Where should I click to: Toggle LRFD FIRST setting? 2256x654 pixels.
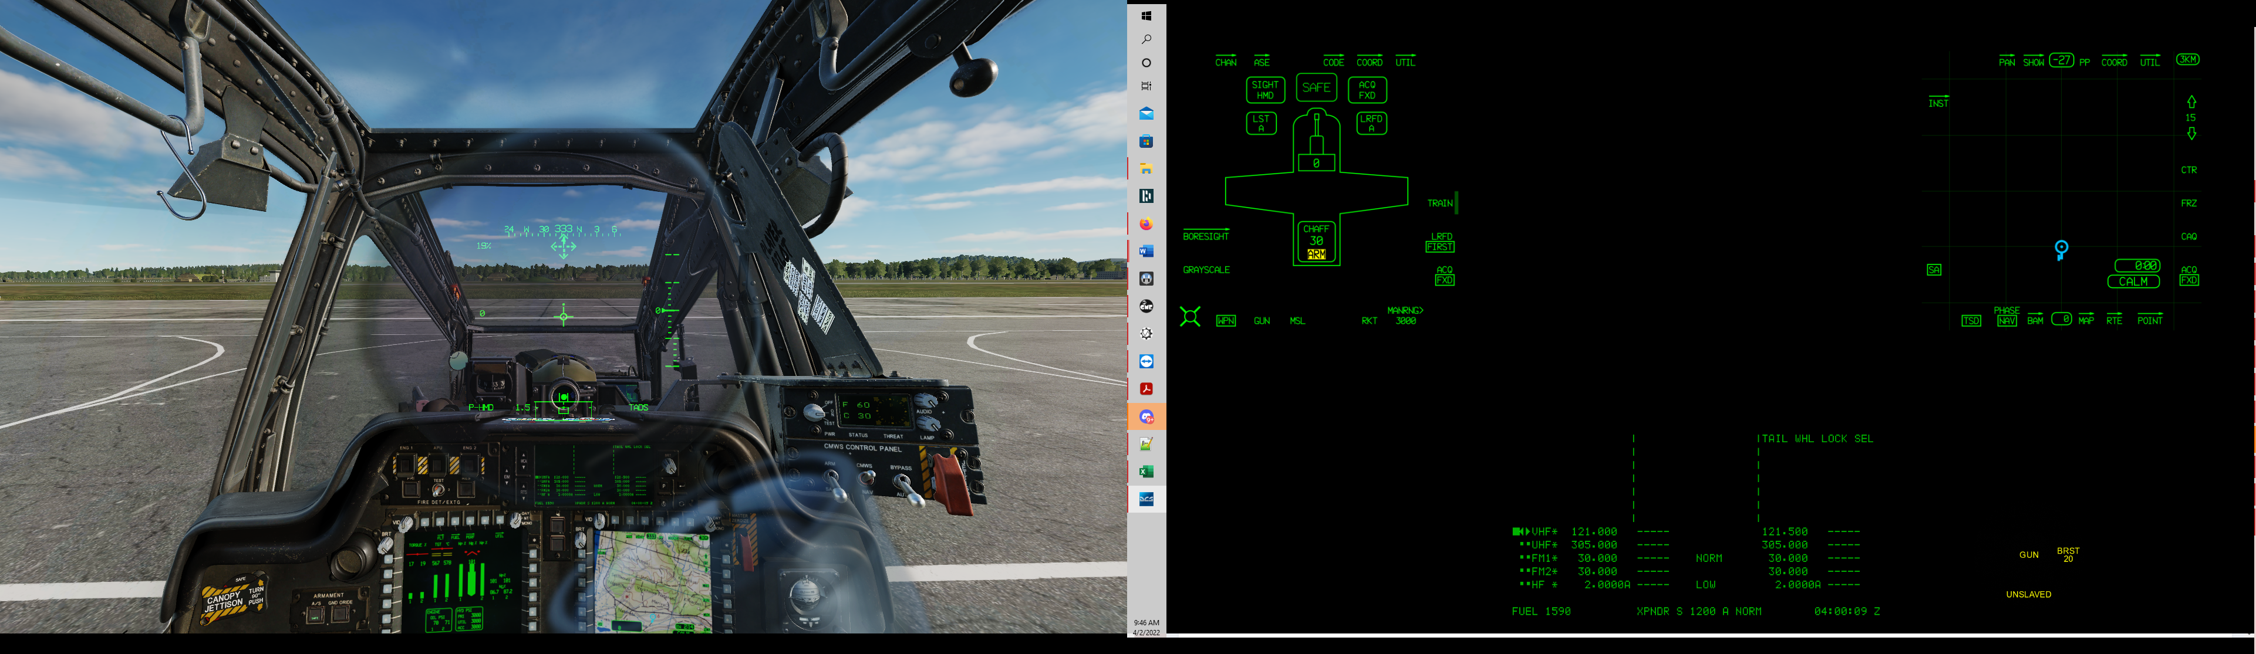click(1441, 242)
